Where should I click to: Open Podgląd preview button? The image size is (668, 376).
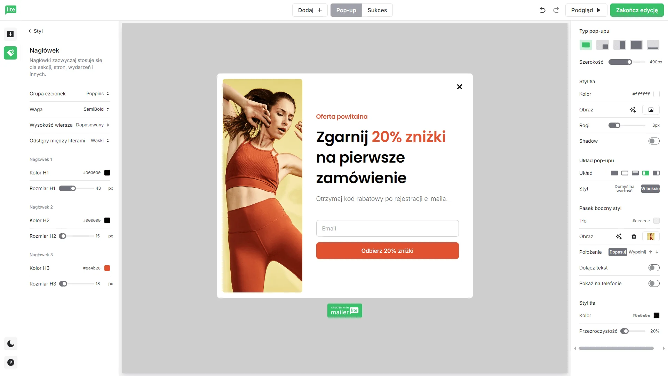pyautogui.click(x=586, y=10)
